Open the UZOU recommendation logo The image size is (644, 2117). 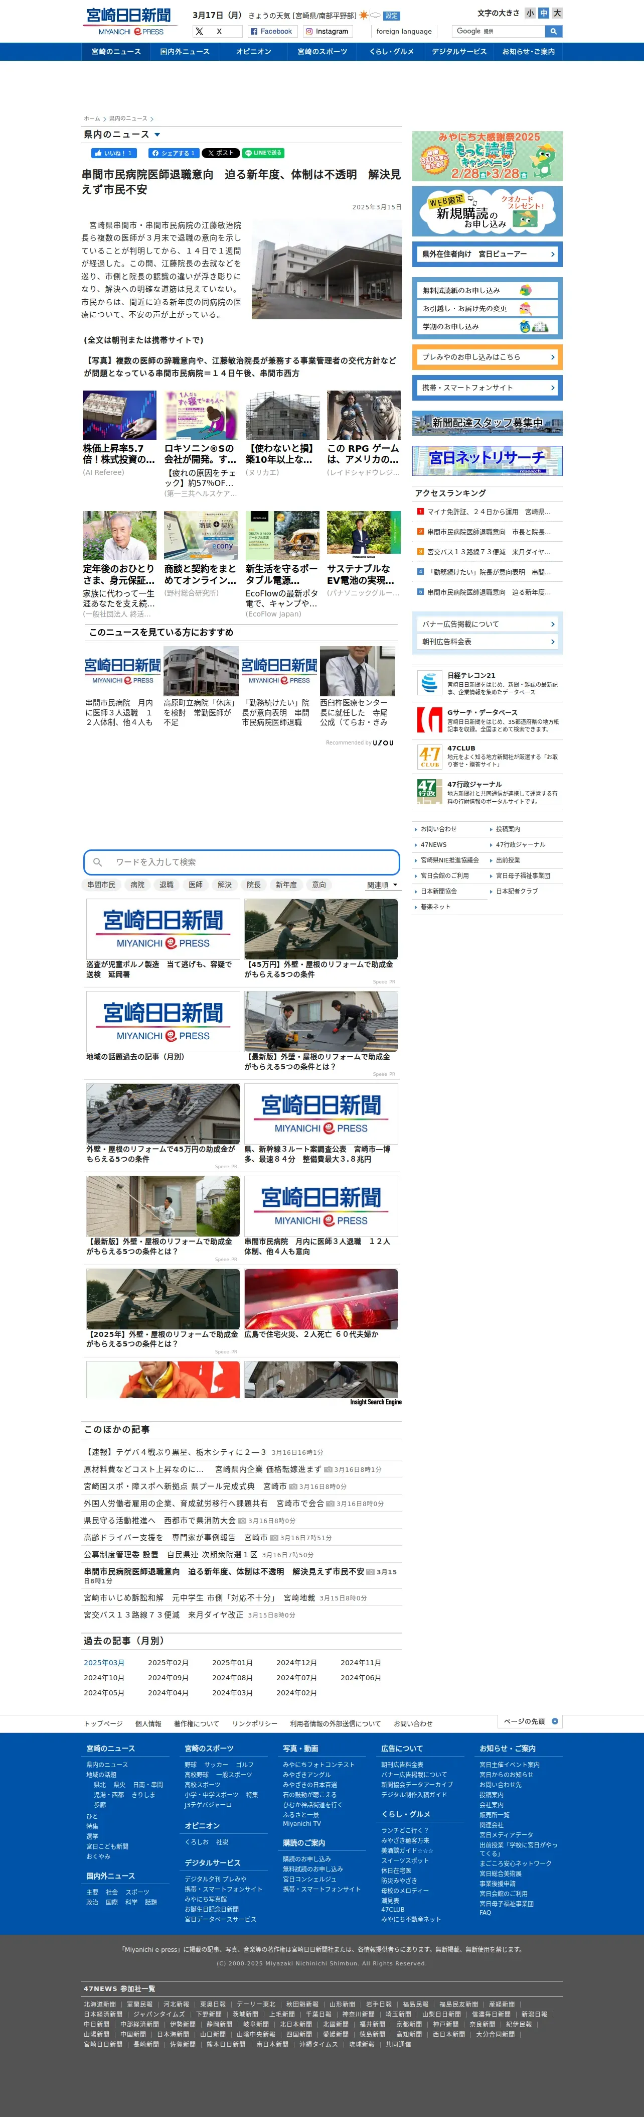(x=384, y=743)
